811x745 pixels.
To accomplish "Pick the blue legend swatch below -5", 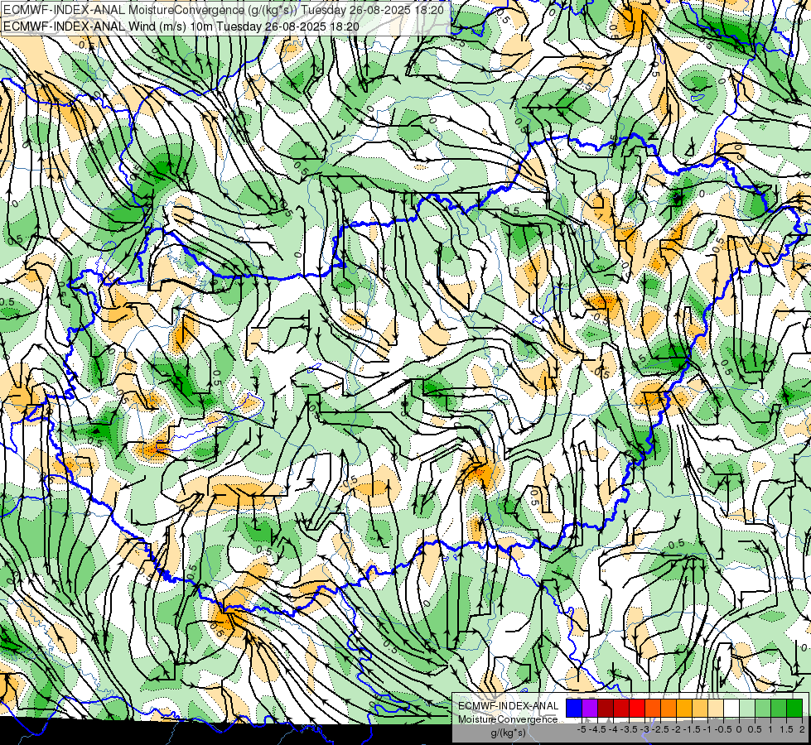I will tap(574, 709).
